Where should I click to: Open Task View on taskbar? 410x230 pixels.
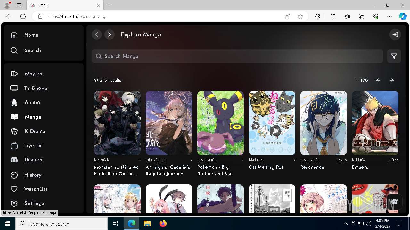click(x=115, y=224)
